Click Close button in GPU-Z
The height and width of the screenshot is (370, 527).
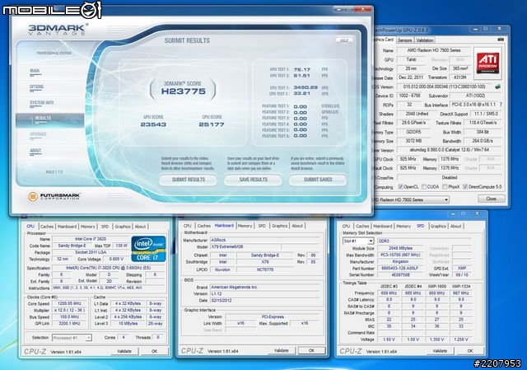click(x=492, y=199)
